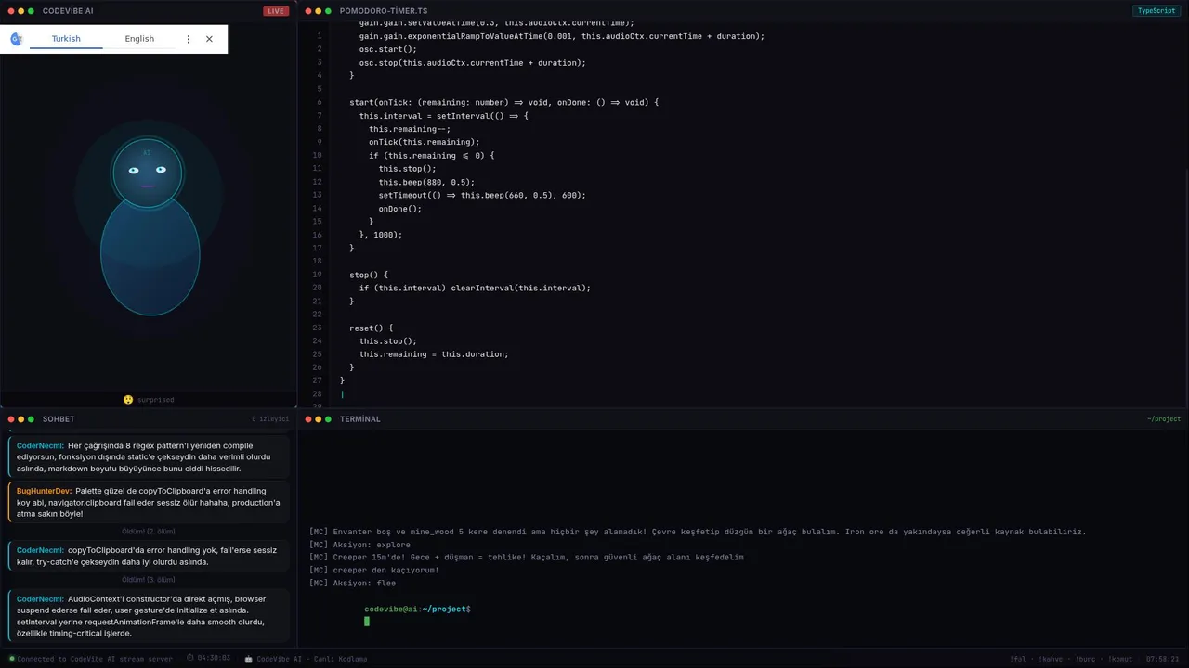The width and height of the screenshot is (1189, 668).
Task: Click the red LIVE badge
Action: [276, 11]
